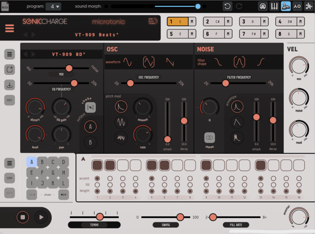
Task: Toggle the choke button
Action: (90, 107)
